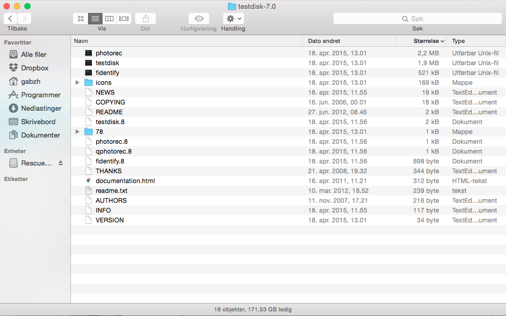506x316 pixels.
Task: Open the Handling gear dropdown
Action: (x=233, y=19)
